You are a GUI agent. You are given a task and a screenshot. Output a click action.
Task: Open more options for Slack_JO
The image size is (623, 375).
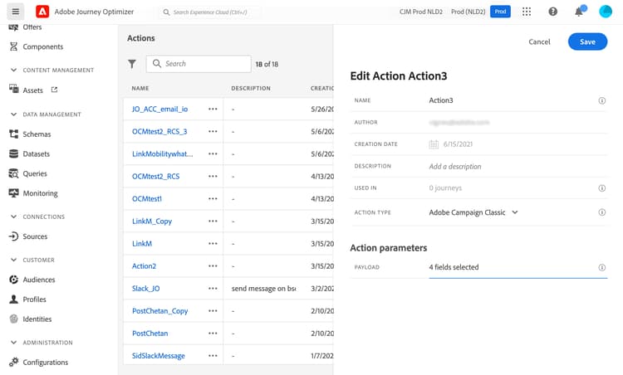pyautogui.click(x=213, y=289)
